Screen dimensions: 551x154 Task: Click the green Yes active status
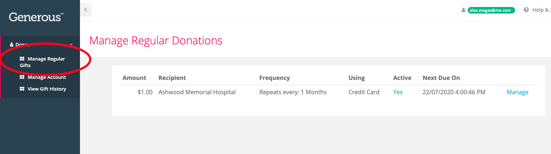tap(398, 92)
